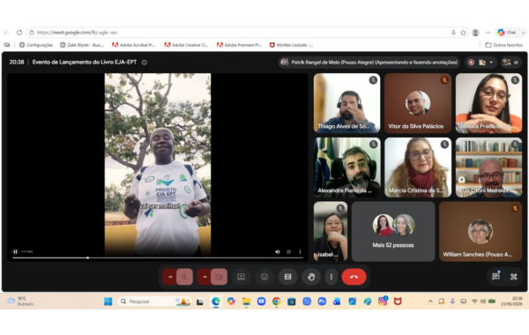
Task: Select Thiago Alves participant tile
Action: [346, 103]
